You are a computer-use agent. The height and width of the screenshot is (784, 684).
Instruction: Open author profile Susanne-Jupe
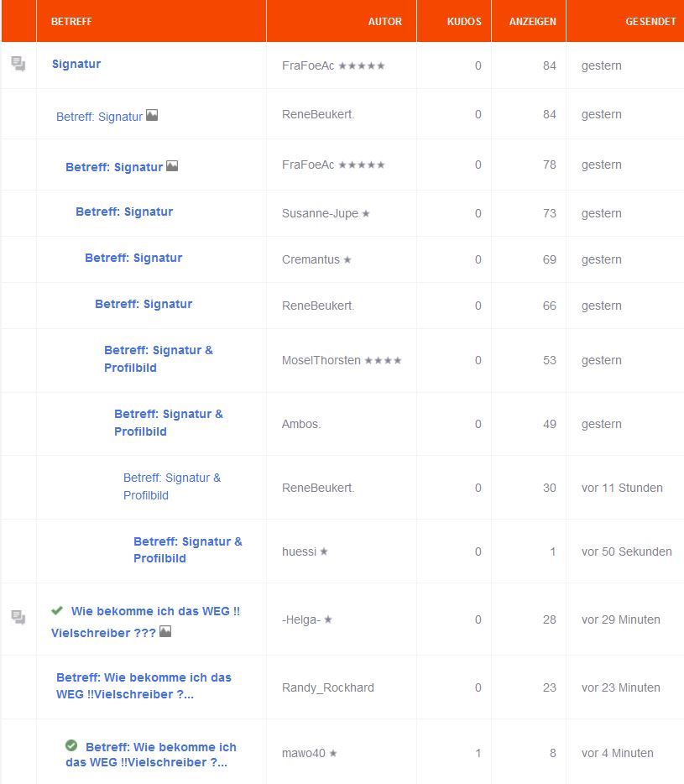pos(320,213)
